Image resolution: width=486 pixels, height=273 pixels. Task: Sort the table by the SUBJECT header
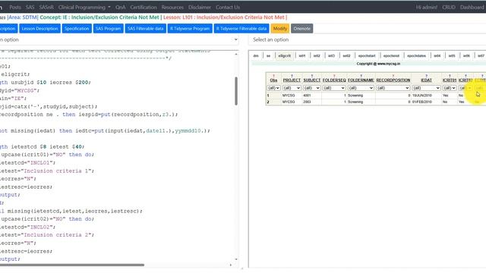(x=312, y=80)
